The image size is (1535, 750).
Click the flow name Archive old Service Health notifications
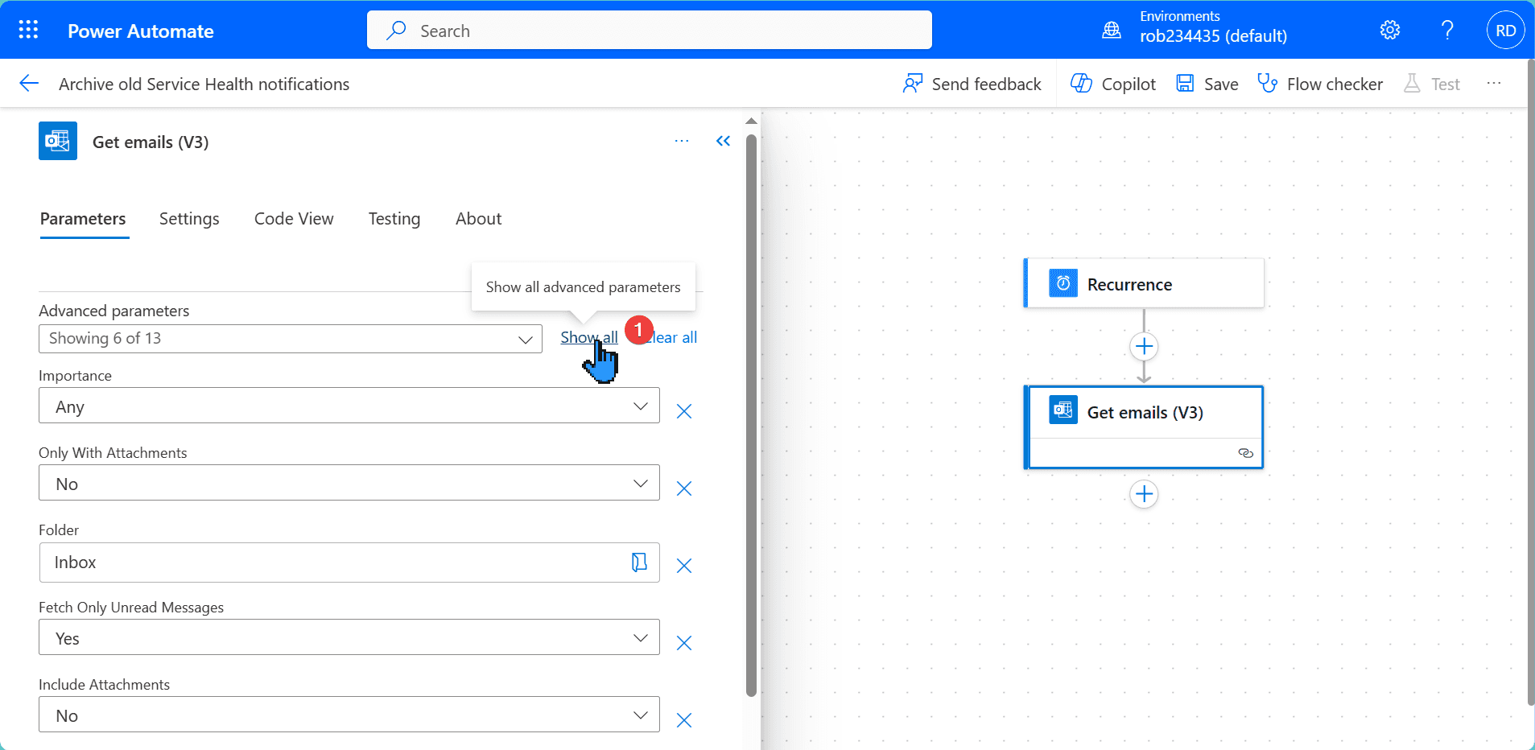(204, 84)
